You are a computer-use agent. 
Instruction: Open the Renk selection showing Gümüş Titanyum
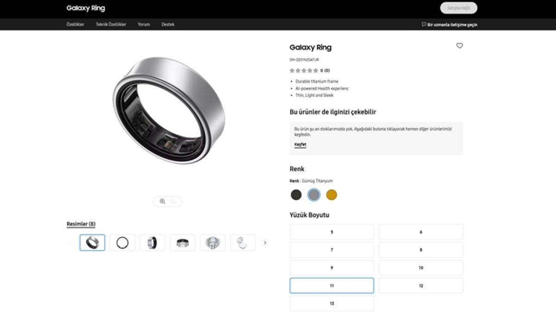point(314,195)
